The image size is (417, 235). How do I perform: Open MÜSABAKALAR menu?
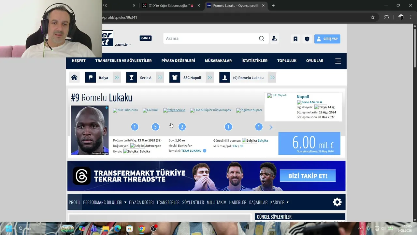[x=218, y=61]
